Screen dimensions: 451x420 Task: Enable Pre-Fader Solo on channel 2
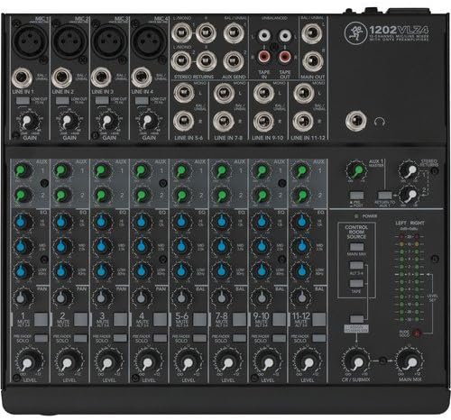click(x=80, y=338)
